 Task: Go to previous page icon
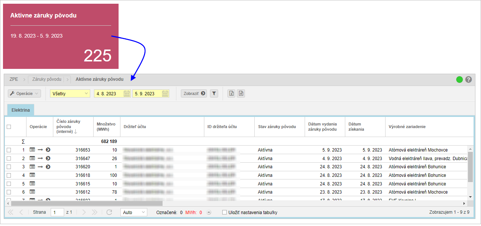[x=21, y=212]
